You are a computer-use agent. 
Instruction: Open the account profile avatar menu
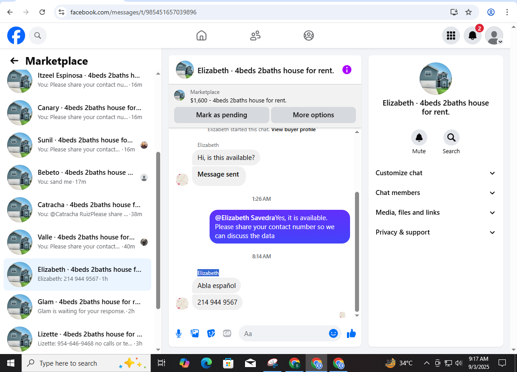click(494, 35)
